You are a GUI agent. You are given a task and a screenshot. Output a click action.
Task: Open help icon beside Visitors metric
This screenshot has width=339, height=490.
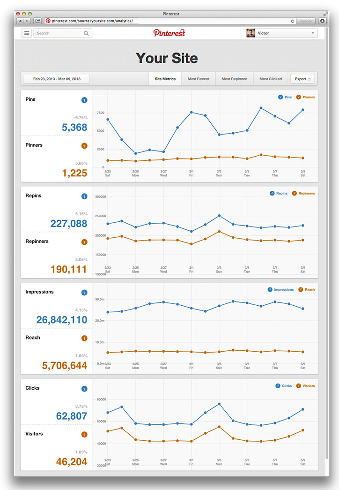pyautogui.click(x=84, y=435)
